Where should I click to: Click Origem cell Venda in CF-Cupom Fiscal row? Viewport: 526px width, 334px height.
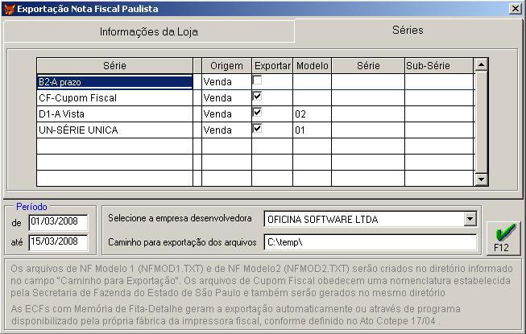(x=226, y=98)
